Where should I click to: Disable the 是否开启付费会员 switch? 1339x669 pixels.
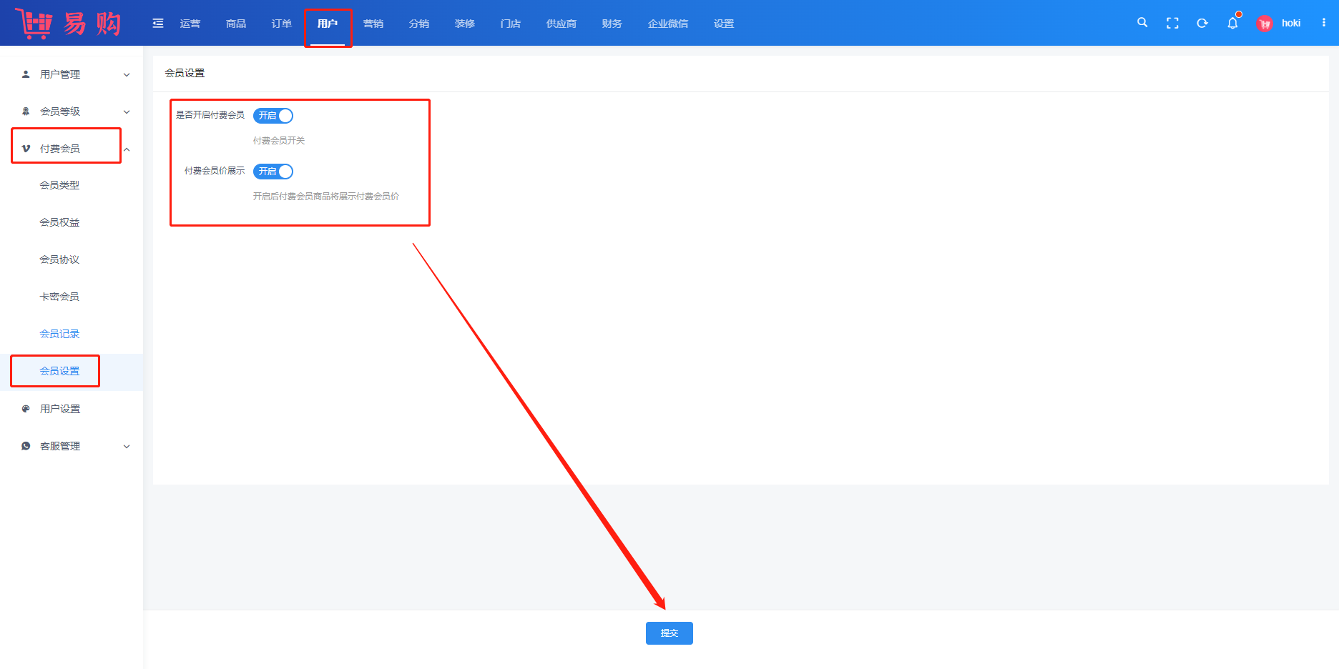(x=273, y=116)
